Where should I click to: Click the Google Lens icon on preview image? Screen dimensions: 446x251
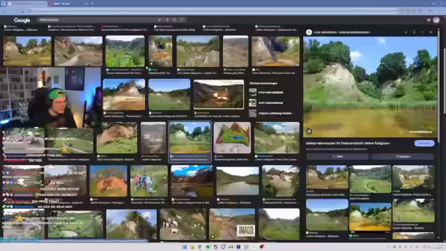coord(309,131)
